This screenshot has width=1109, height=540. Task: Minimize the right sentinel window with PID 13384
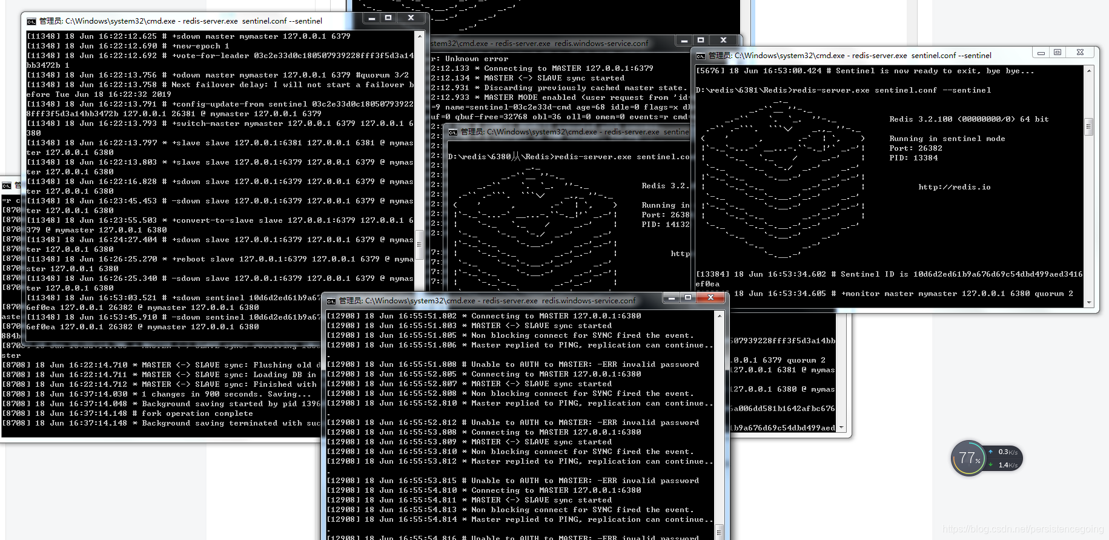[1041, 53]
